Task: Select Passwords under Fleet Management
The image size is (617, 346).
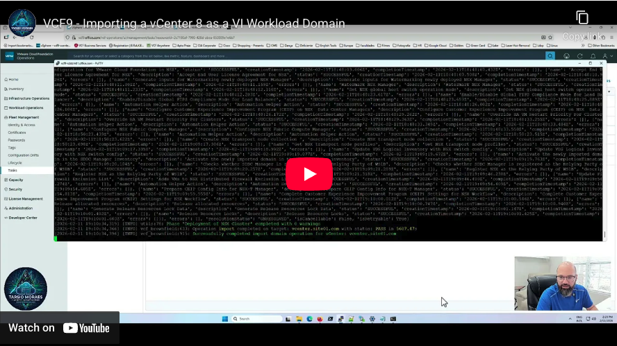Action: [x=17, y=140]
